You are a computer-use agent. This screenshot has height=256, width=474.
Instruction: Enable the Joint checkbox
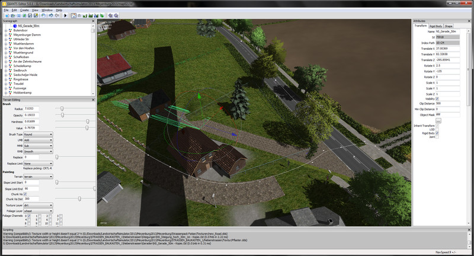[437, 137]
